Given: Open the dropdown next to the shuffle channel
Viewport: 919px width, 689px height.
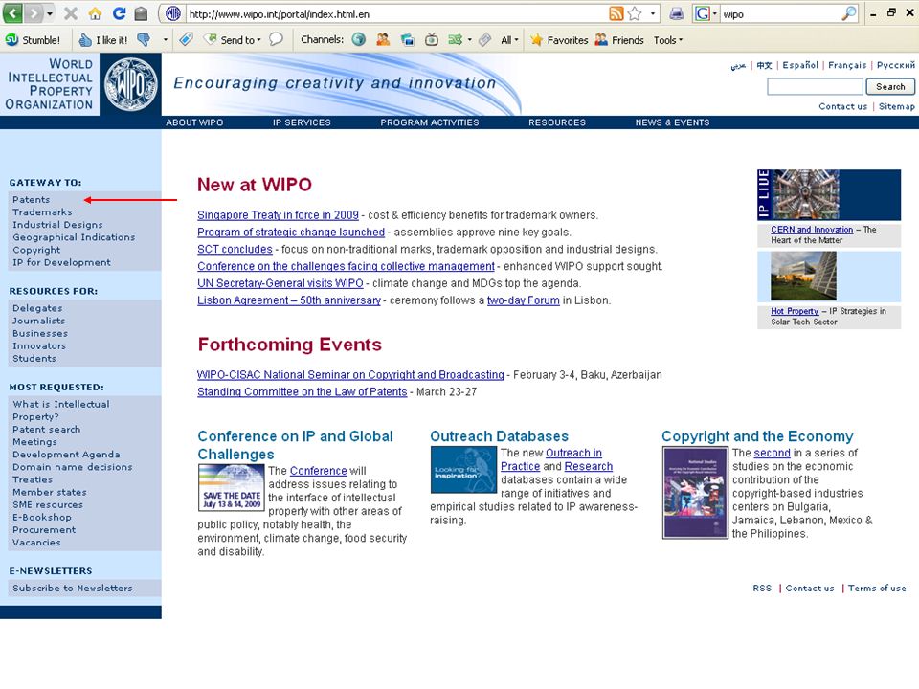Looking at the screenshot, I should pyautogui.click(x=469, y=40).
